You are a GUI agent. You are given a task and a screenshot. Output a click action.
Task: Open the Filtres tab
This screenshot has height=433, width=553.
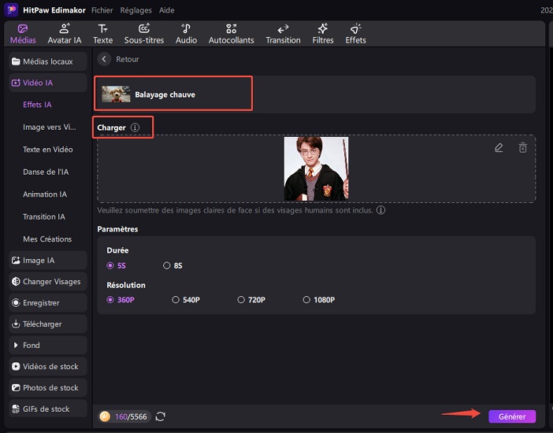[x=323, y=34]
